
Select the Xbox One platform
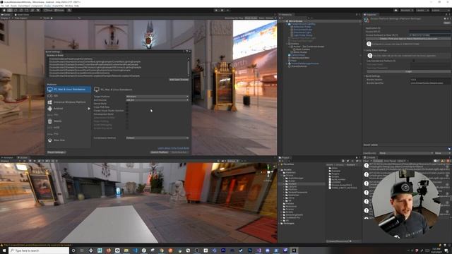click(x=69, y=140)
